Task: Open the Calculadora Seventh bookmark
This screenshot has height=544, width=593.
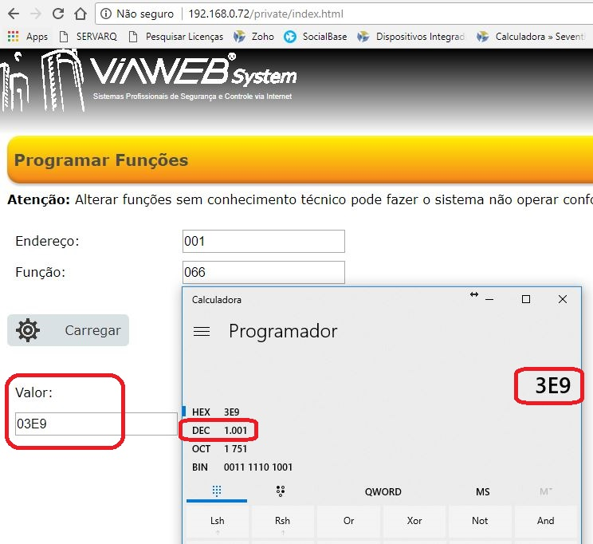Action: pyautogui.click(x=531, y=37)
